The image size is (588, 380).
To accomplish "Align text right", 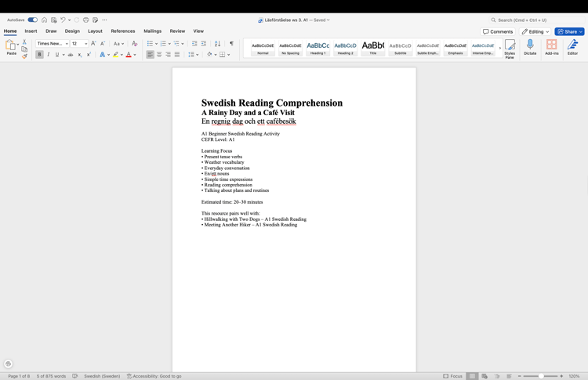I will pyautogui.click(x=168, y=55).
